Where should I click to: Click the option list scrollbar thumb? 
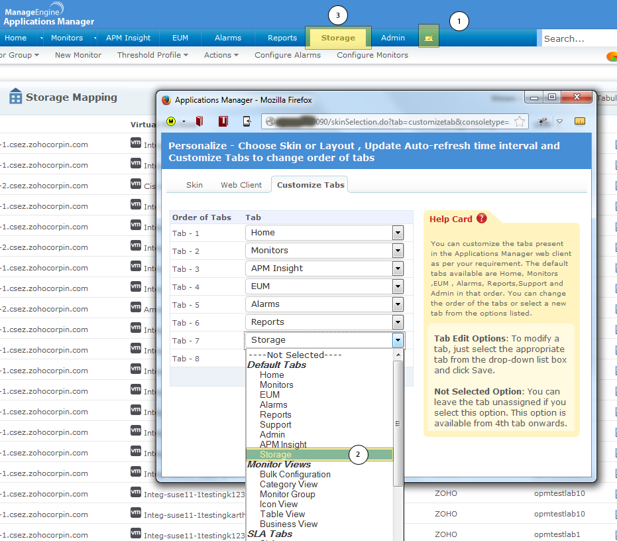[x=398, y=424]
